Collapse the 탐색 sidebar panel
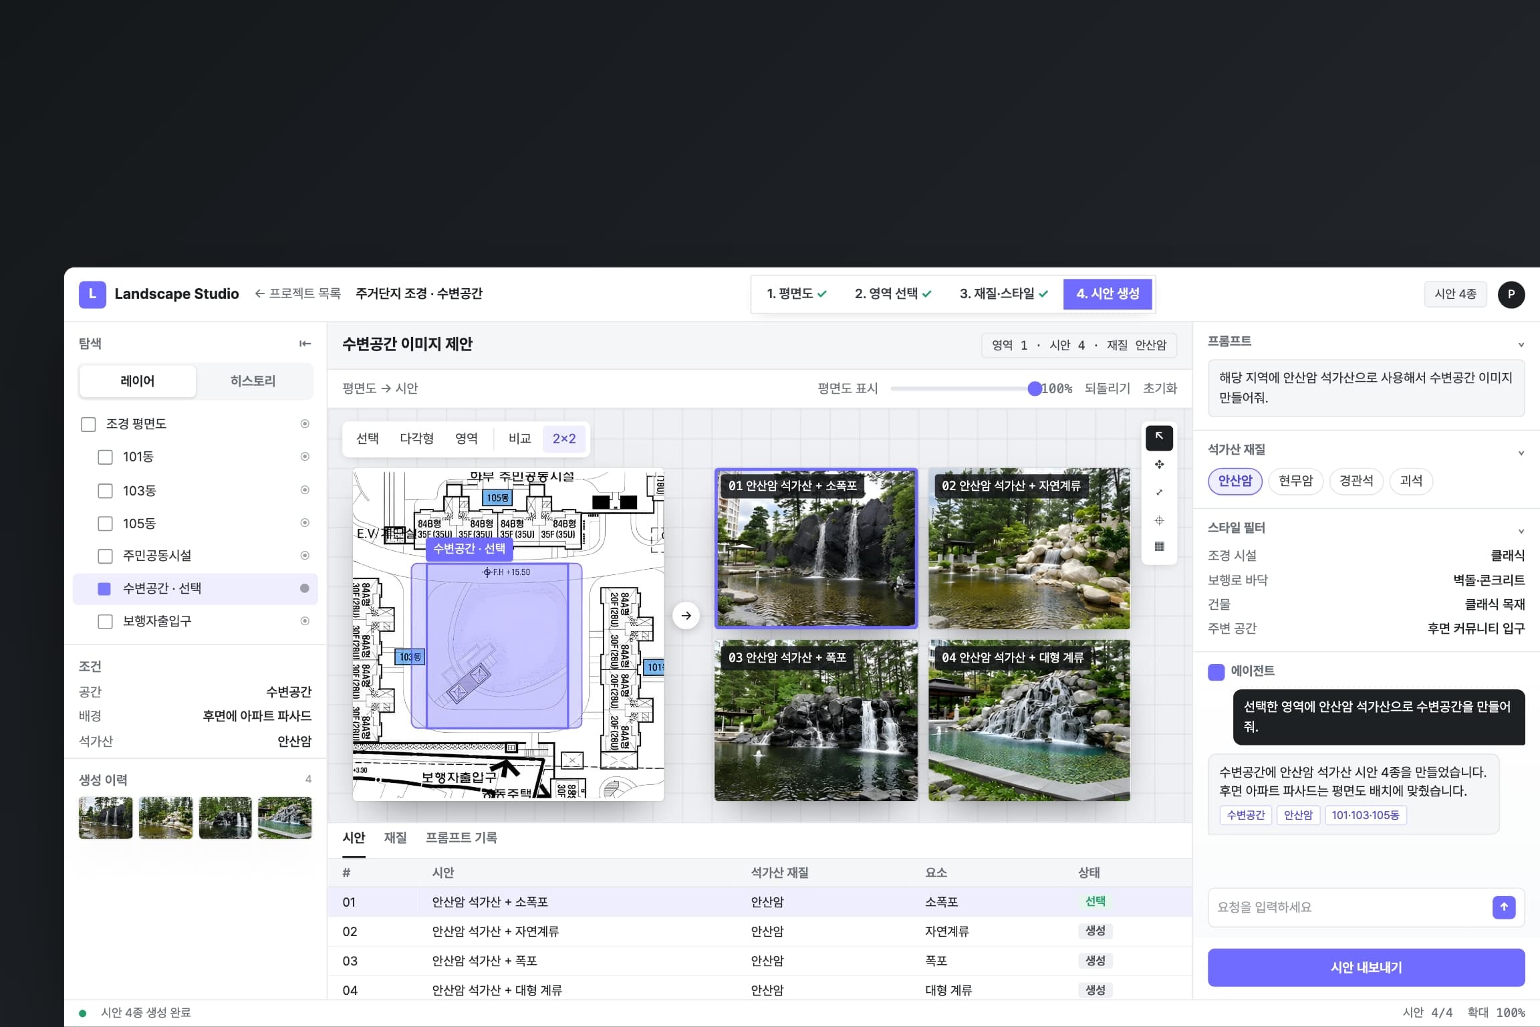Image resolution: width=1540 pixels, height=1027 pixels. click(x=305, y=344)
